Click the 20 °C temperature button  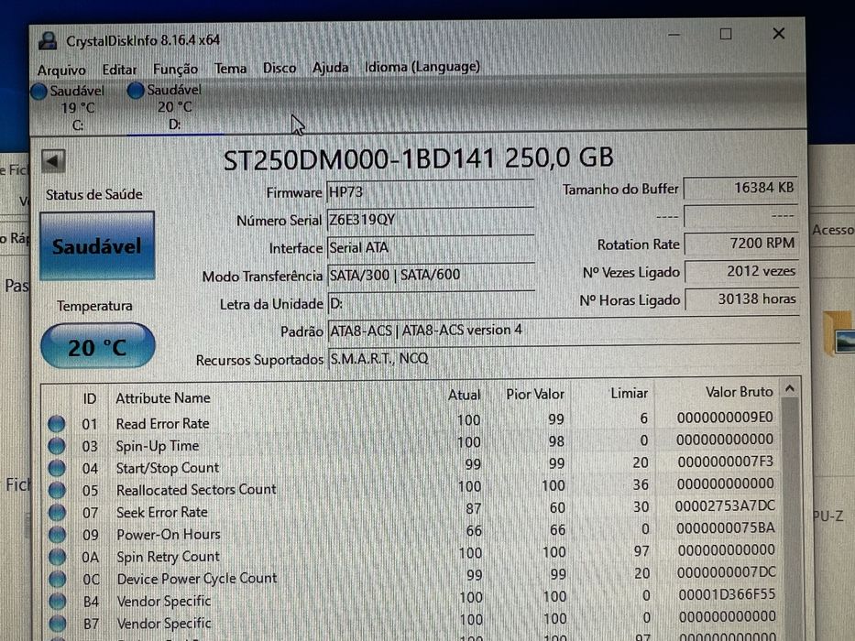(98, 347)
